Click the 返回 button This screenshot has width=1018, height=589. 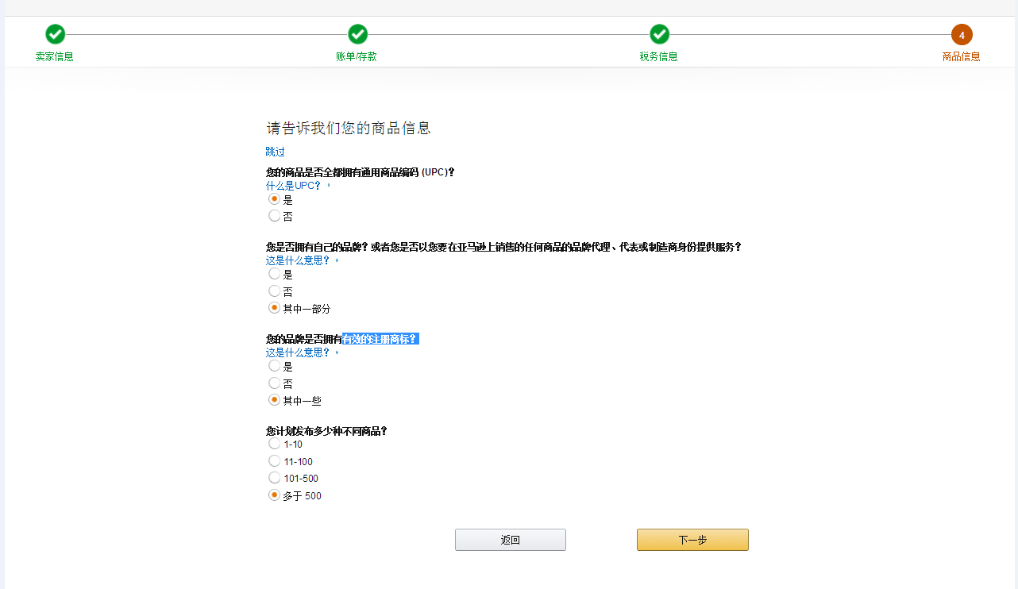point(511,540)
